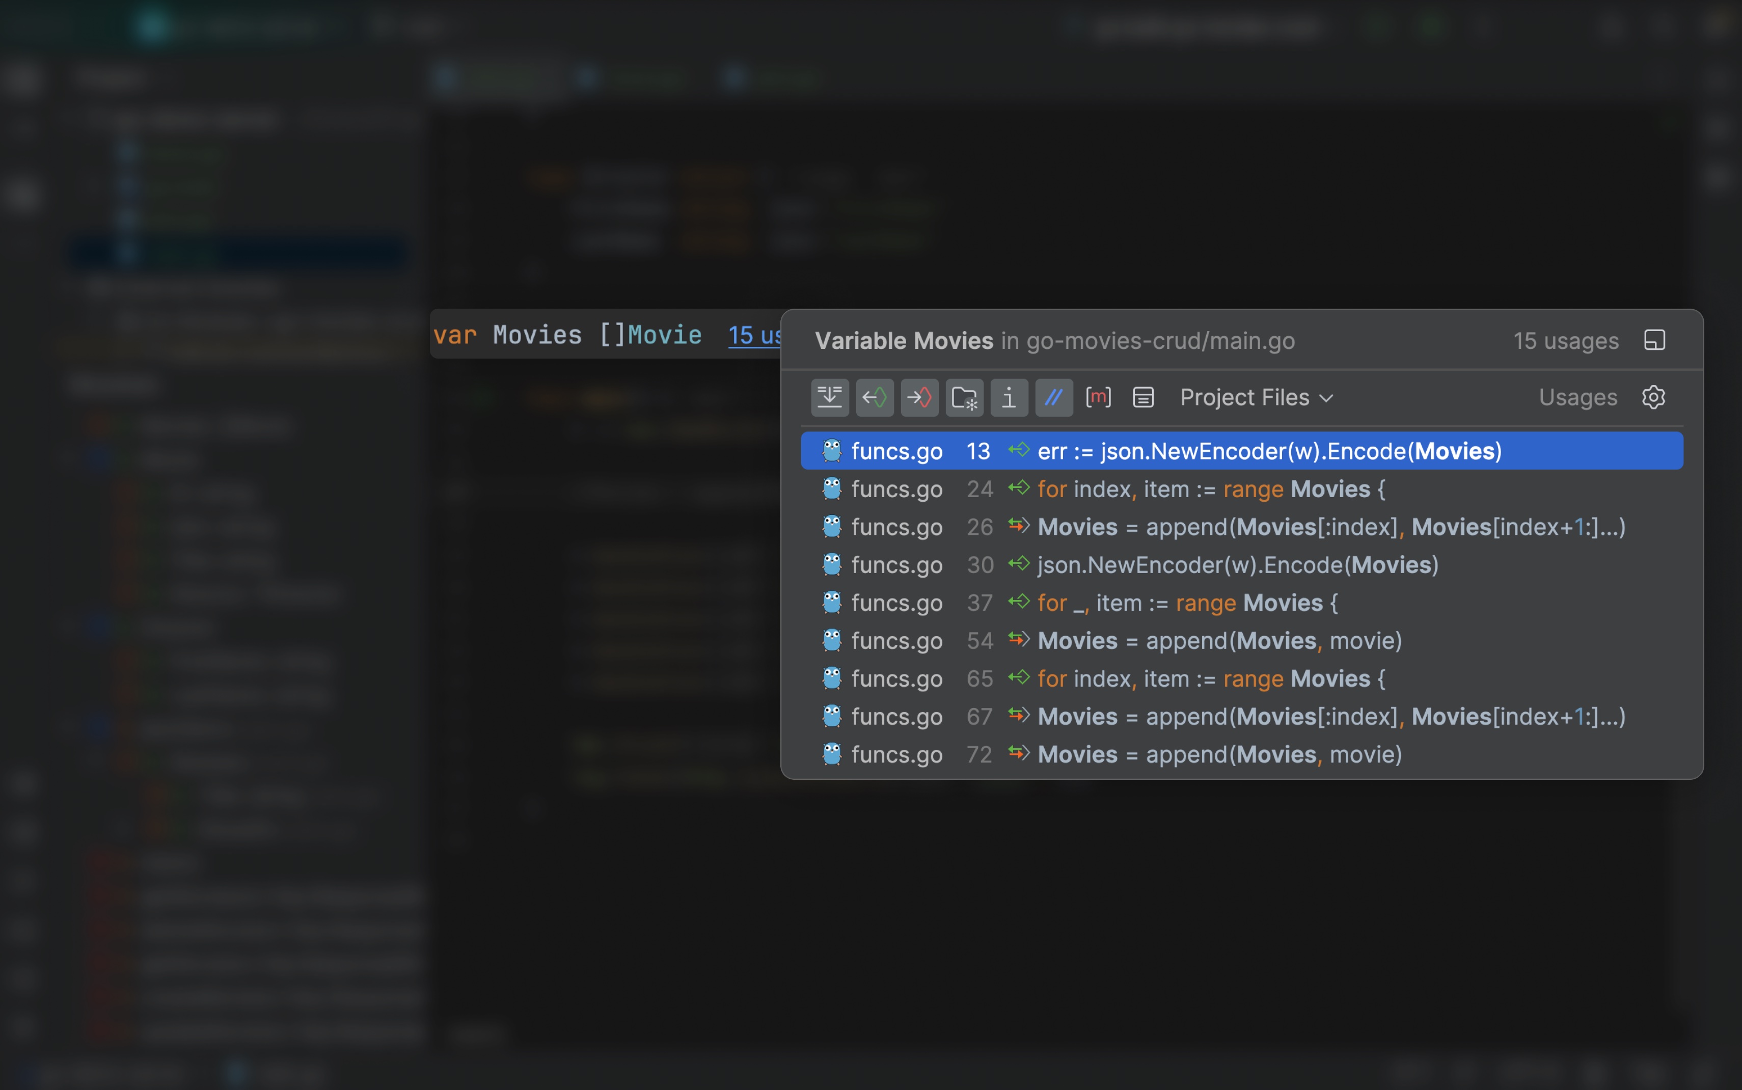
Task: Toggle the green read access filter
Action: tap(874, 397)
